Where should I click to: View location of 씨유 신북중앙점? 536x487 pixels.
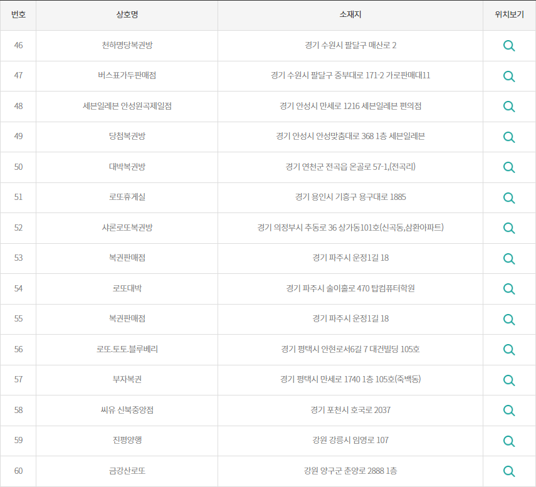pyautogui.click(x=509, y=411)
